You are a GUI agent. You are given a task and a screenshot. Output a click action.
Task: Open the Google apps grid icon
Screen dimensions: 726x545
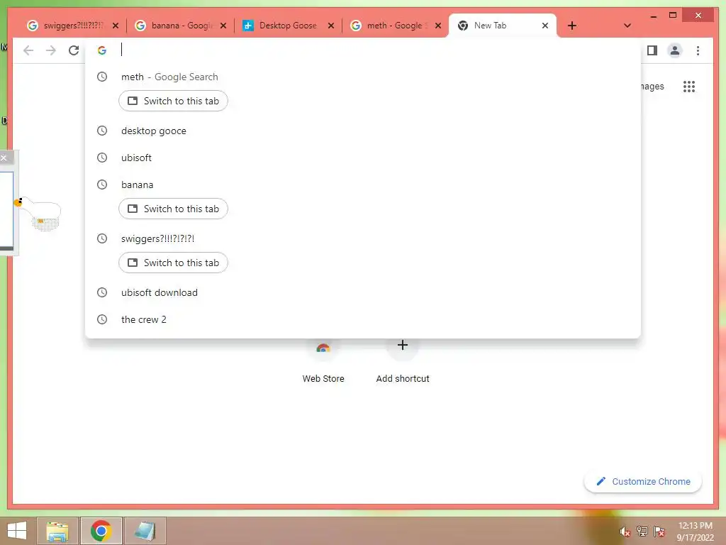point(689,86)
